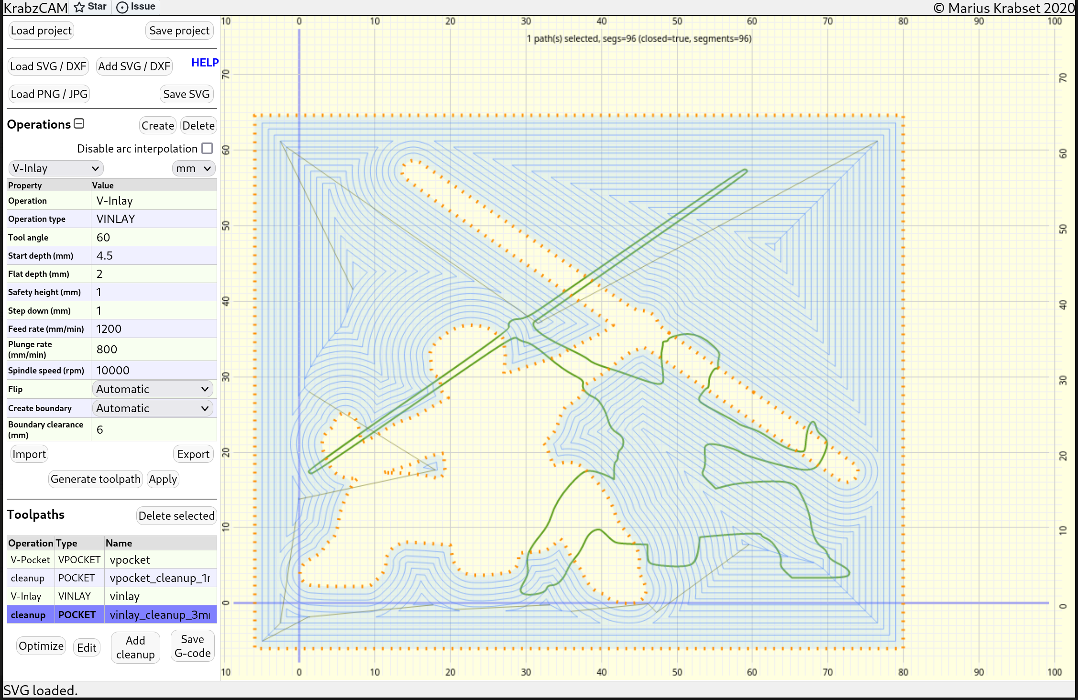
Task: Edit the Safety height value
Action: [x=154, y=292]
